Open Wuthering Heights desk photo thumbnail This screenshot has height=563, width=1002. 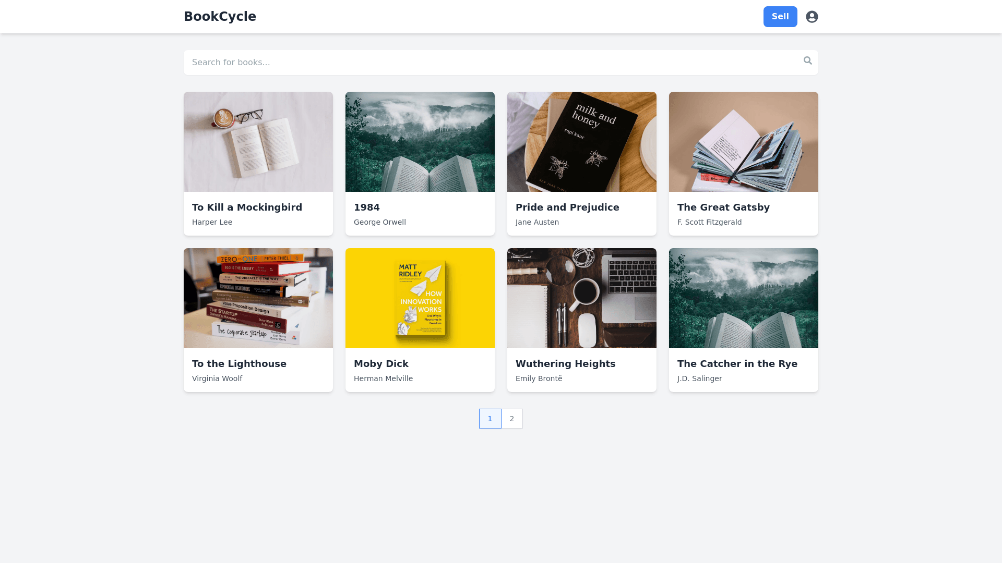582,298
